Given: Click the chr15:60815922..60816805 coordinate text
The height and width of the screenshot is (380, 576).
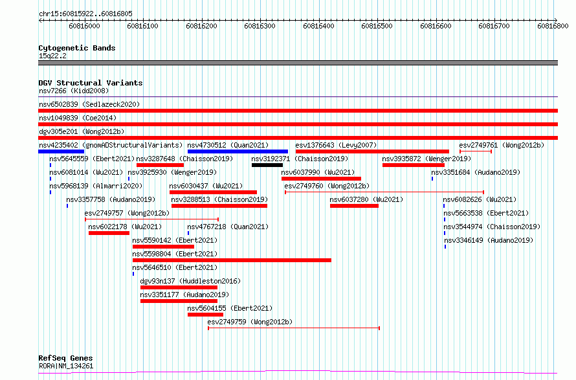Looking at the screenshot, I should pyautogui.click(x=85, y=14).
